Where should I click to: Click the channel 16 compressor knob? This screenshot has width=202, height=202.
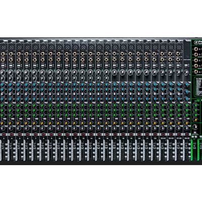106,78
